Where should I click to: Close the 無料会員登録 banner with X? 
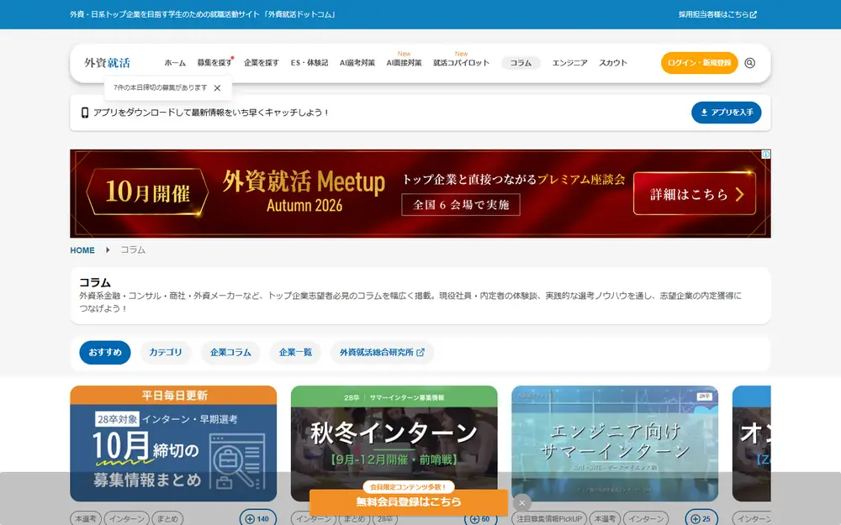click(x=522, y=502)
